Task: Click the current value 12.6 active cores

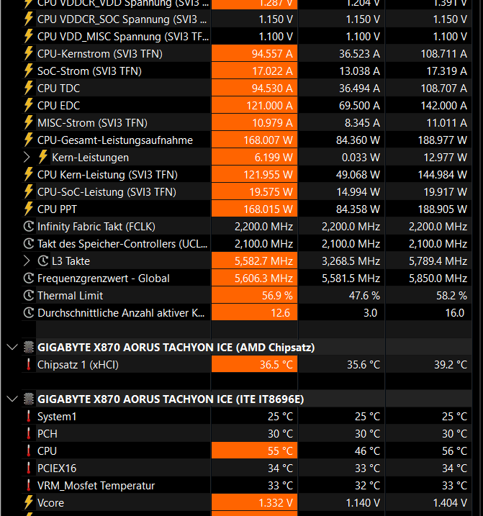Action: pos(280,313)
